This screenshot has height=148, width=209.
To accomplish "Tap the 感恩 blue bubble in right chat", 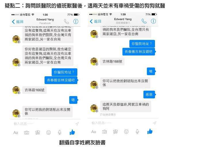I will [x=149, y=95].
